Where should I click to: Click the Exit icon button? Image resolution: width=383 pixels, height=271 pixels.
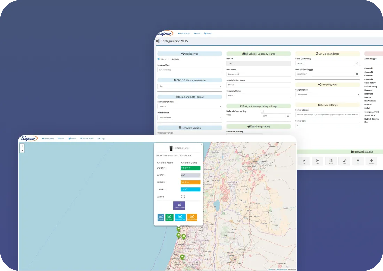pos(317,161)
